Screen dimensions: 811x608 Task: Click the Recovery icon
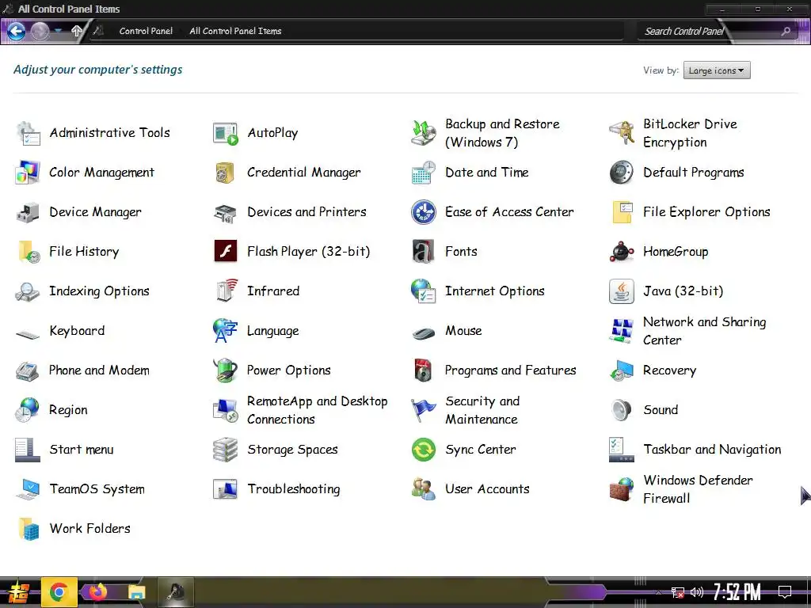coord(622,370)
